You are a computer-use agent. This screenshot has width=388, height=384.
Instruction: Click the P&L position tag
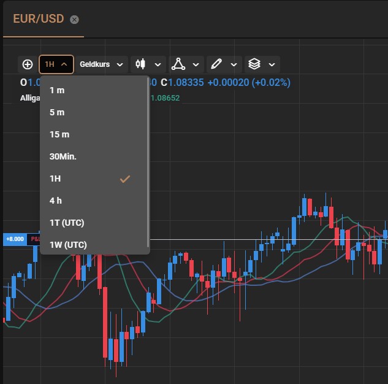[x=34, y=239]
